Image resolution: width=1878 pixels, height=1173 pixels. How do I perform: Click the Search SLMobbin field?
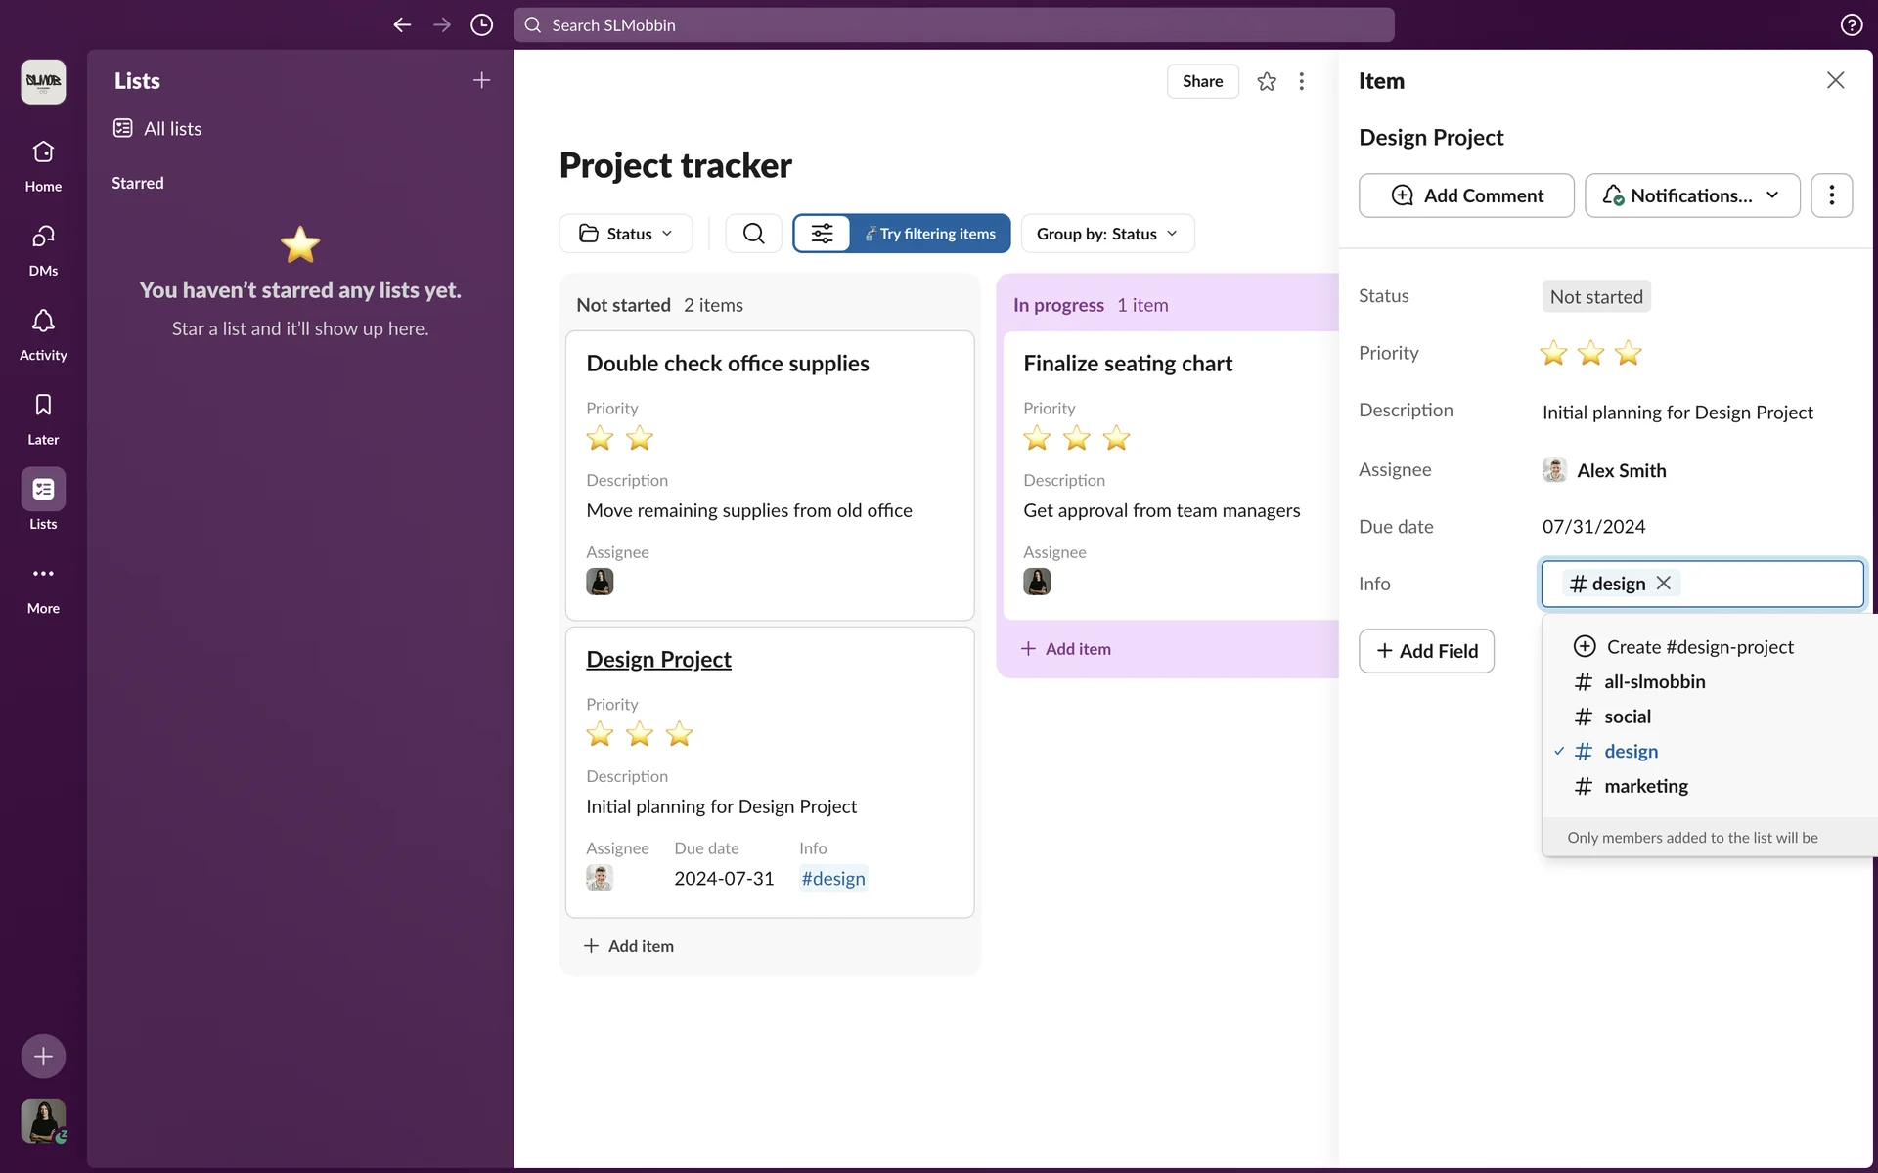tap(954, 25)
